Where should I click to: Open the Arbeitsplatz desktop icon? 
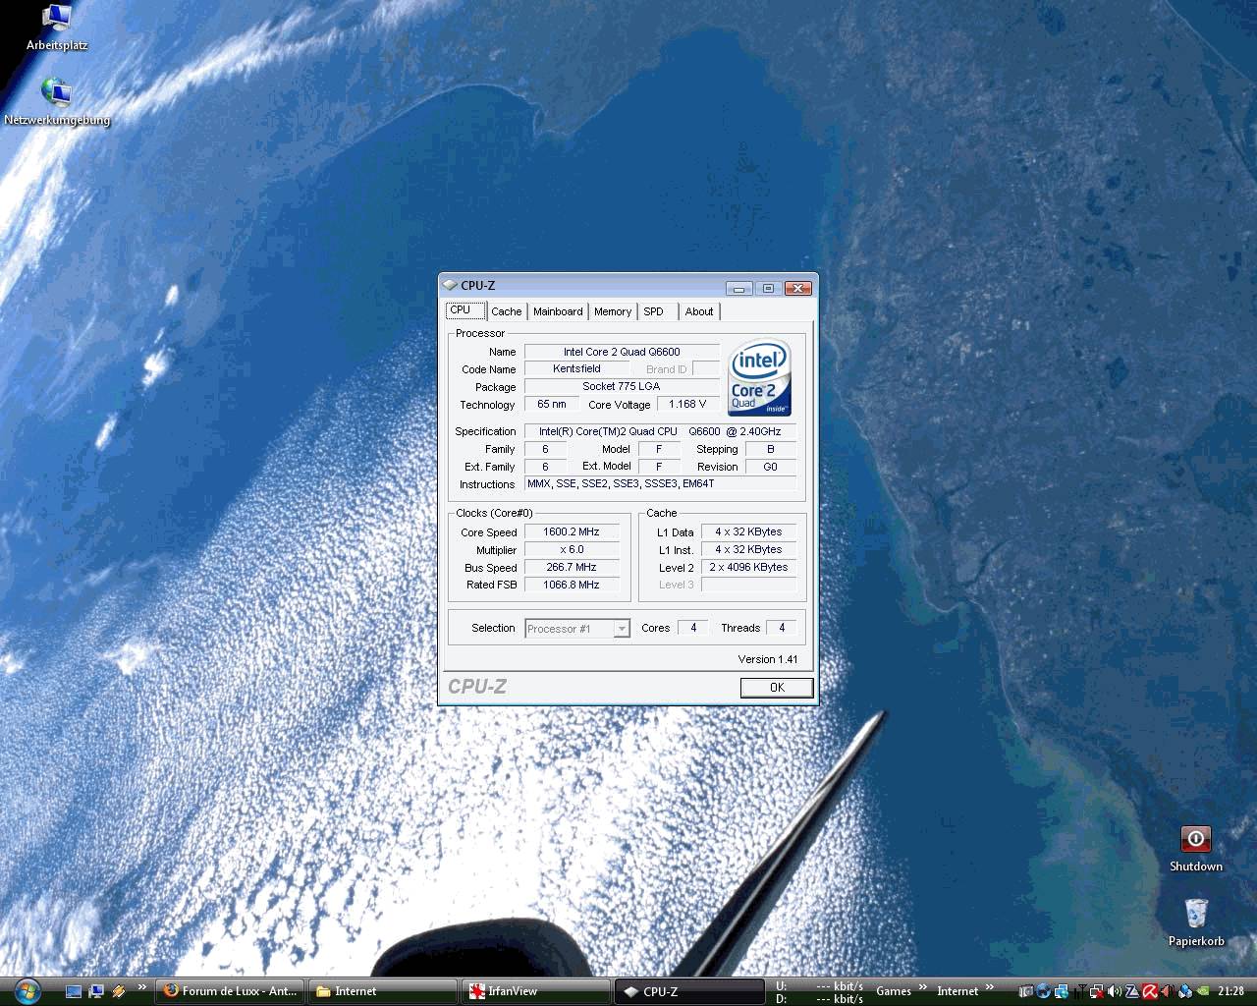point(57,26)
